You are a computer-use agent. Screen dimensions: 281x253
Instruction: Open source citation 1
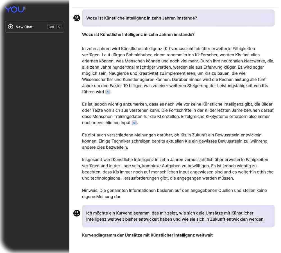[108, 92]
